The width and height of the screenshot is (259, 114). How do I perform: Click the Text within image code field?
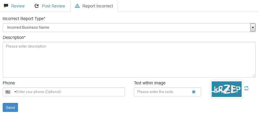(x=167, y=92)
